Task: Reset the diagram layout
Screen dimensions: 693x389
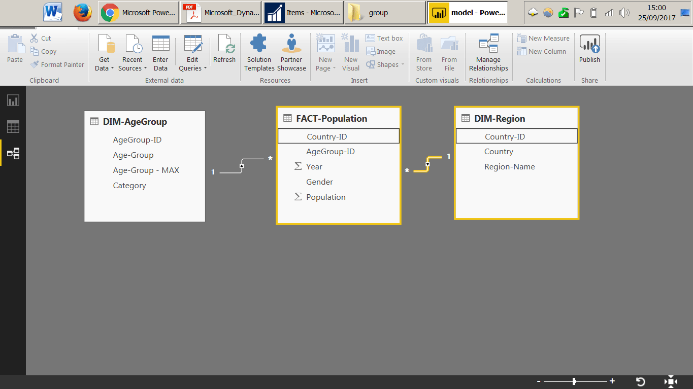Action: [641, 381]
